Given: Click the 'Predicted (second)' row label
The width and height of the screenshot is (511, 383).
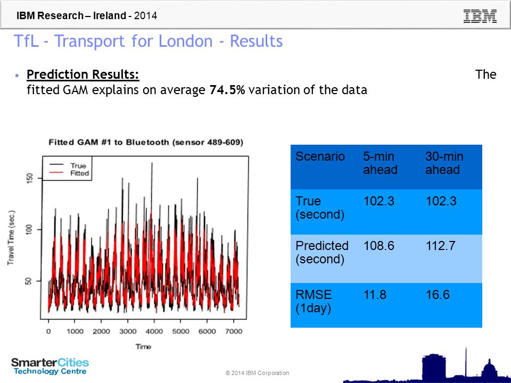Looking at the screenshot, I should tap(322, 252).
